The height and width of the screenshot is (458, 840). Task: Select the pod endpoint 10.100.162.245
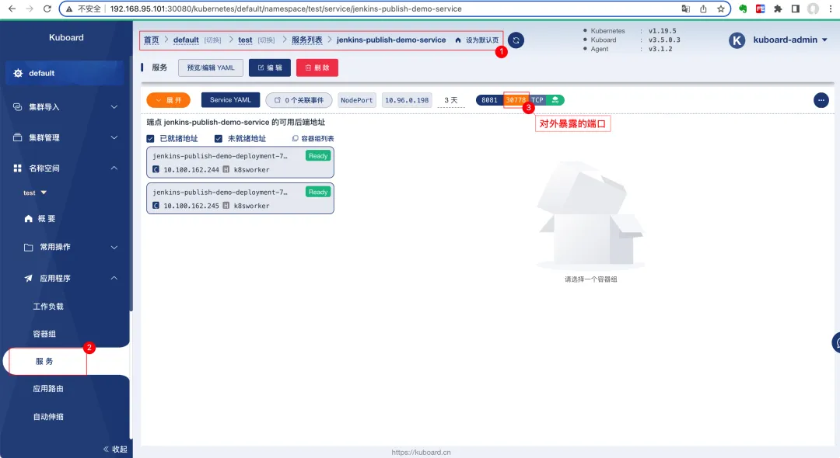(240, 198)
